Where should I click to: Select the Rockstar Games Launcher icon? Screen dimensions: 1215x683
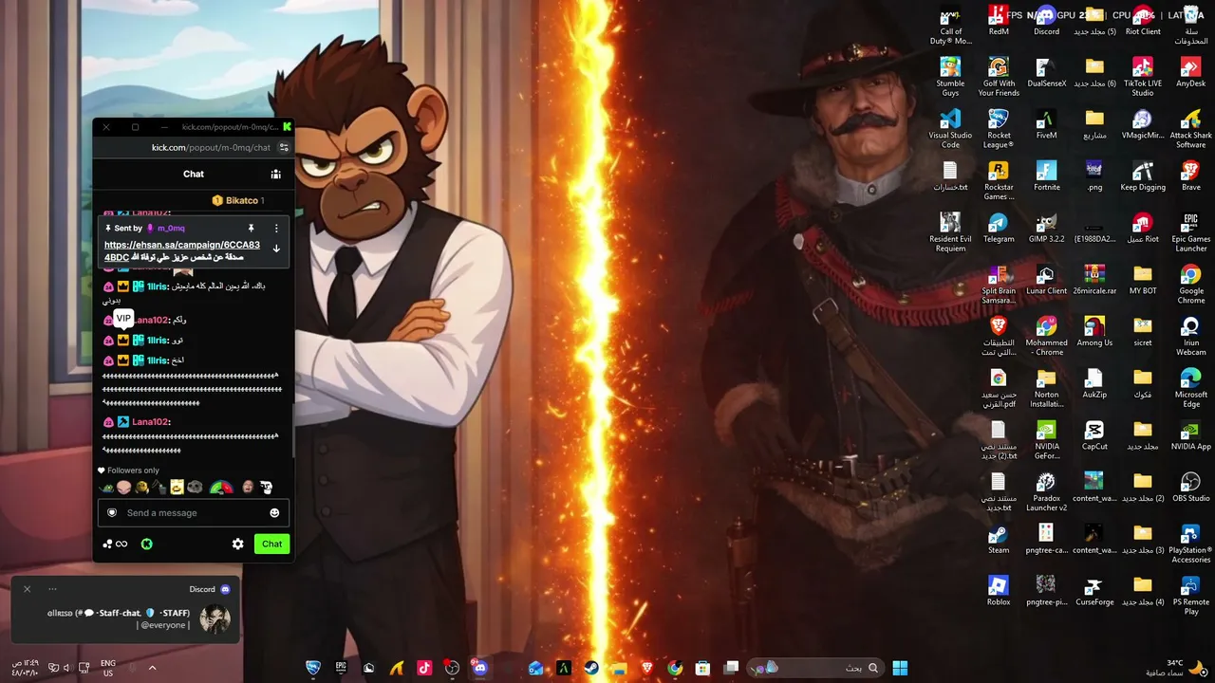(x=999, y=181)
